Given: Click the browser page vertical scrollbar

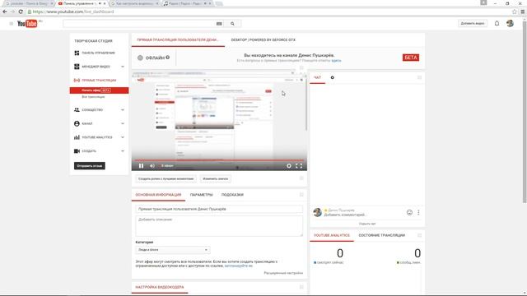Looking at the screenshot, I should tap(525, 111).
